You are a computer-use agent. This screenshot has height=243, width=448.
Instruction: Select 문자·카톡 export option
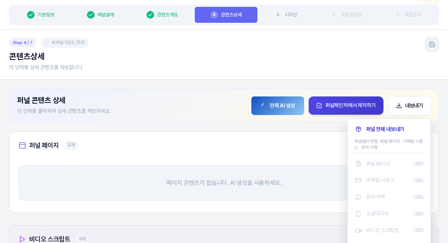point(389,197)
